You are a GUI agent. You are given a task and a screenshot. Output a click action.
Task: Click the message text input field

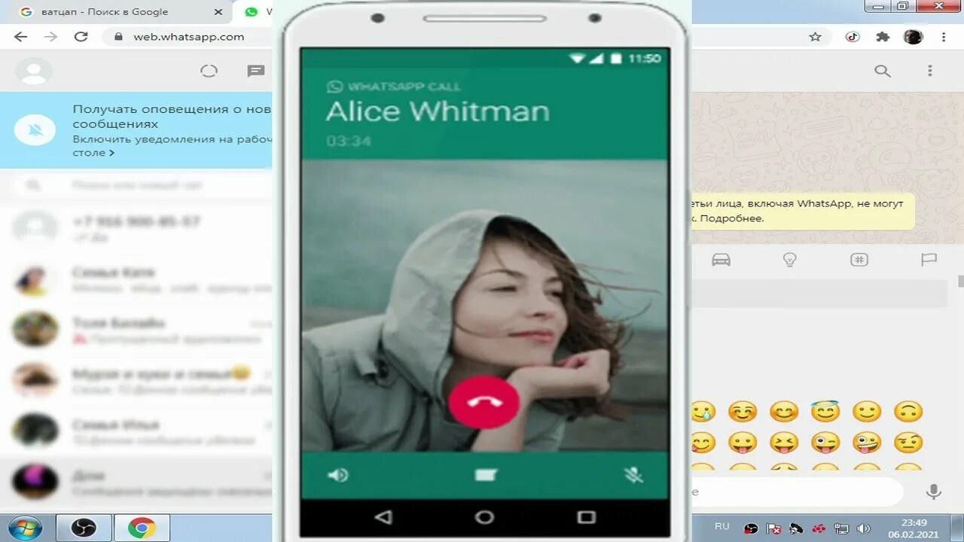(x=797, y=492)
